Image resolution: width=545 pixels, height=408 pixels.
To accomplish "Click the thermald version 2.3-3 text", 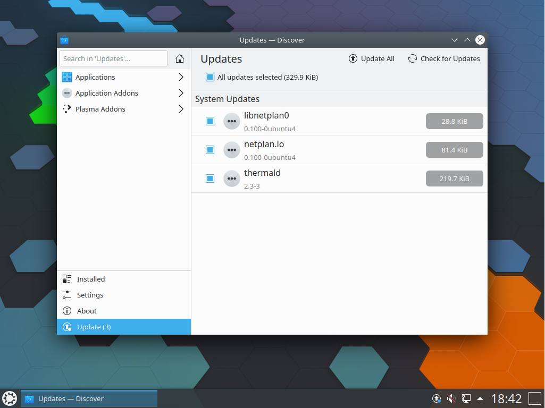I will 251,186.
